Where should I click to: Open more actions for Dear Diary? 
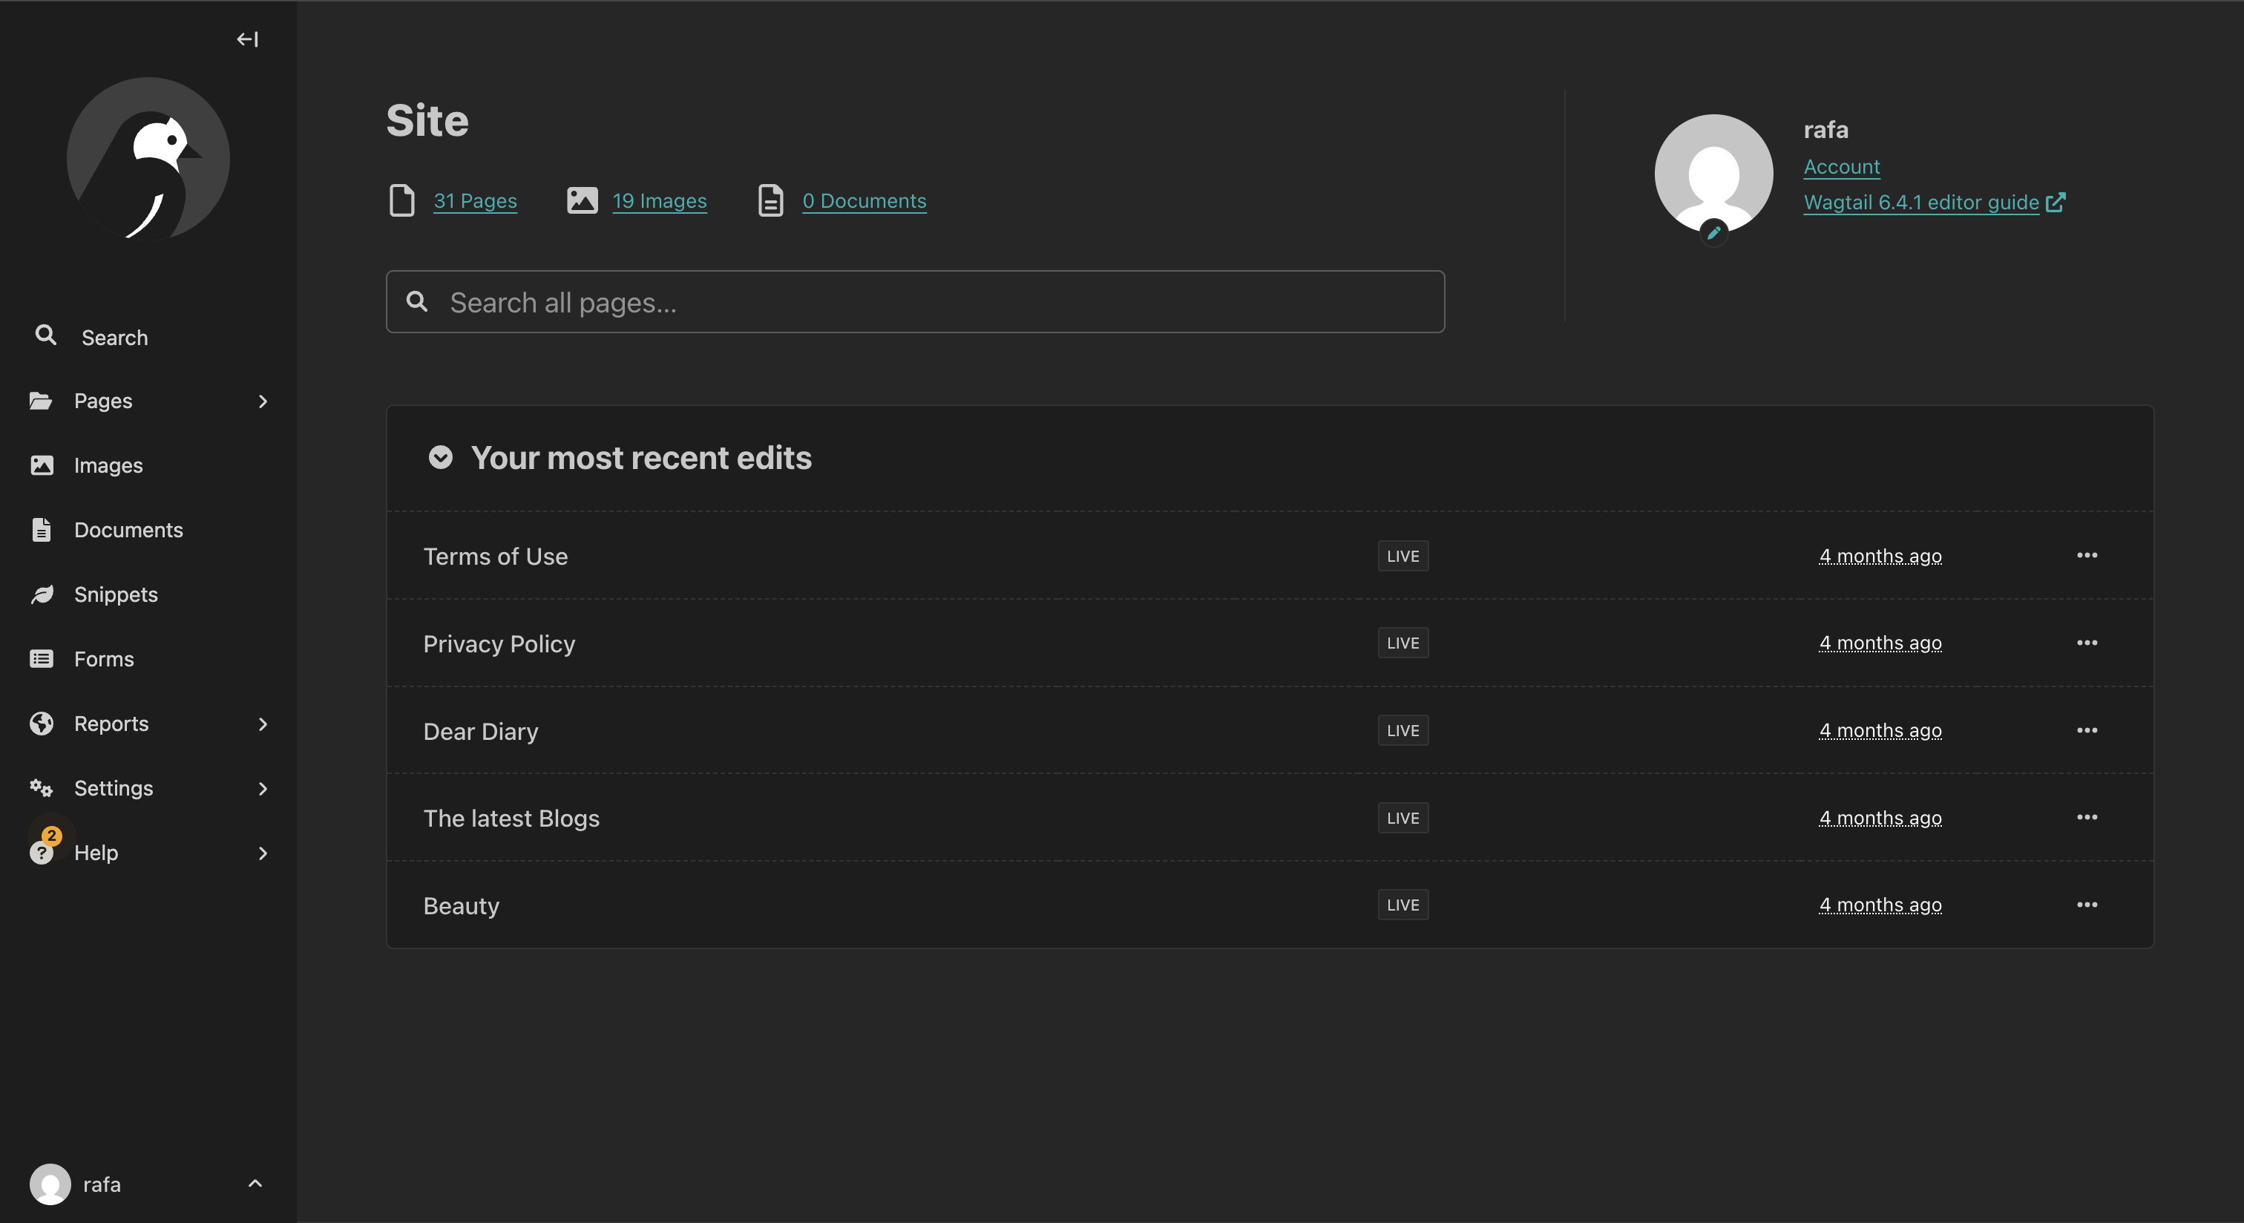[2087, 730]
